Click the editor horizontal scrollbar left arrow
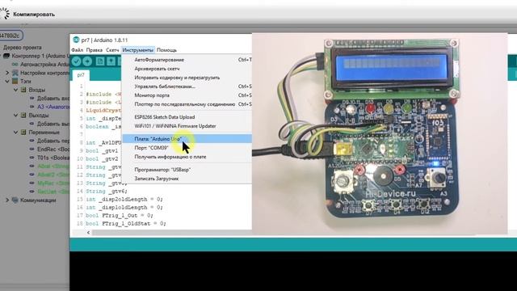This screenshot has height=291, width=517. (88, 233)
